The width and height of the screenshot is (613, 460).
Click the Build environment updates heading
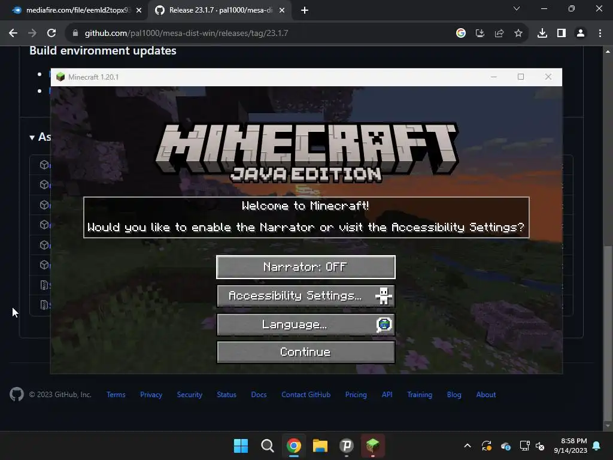click(x=103, y=51)
